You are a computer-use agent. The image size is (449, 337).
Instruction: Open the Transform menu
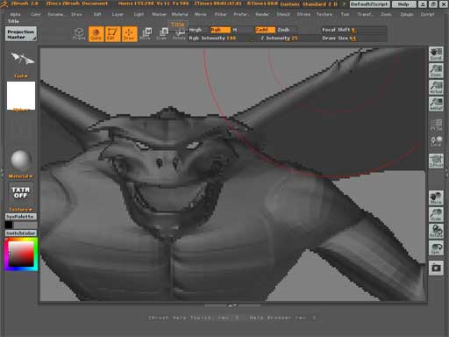[365, 14]
